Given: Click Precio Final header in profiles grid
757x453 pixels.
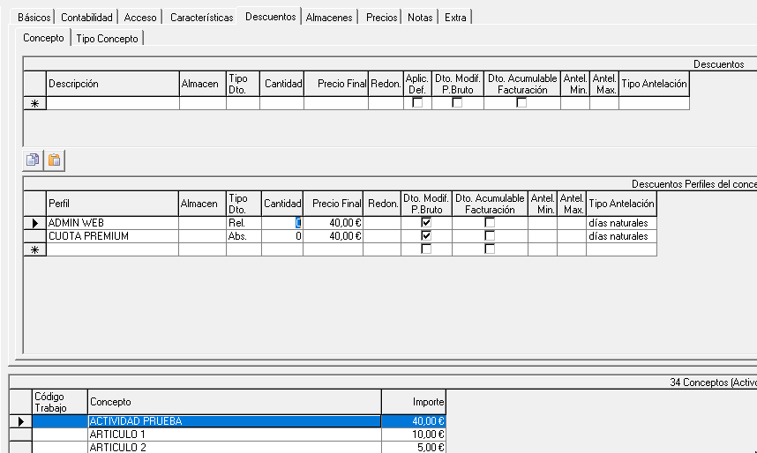Looking at the screenshot, I should click(334, 204).
